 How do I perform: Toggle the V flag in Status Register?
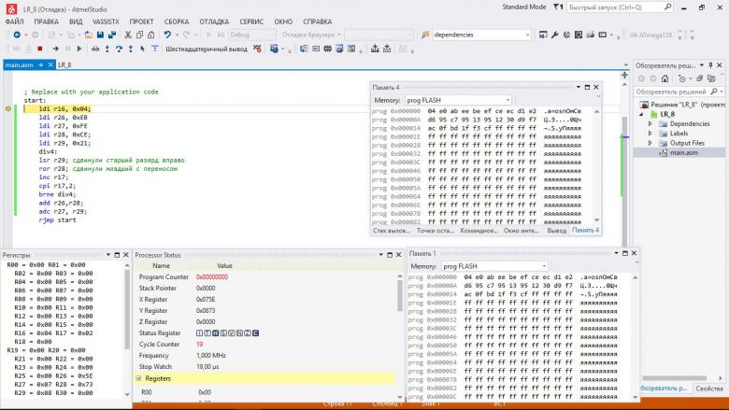coord(231,332)
